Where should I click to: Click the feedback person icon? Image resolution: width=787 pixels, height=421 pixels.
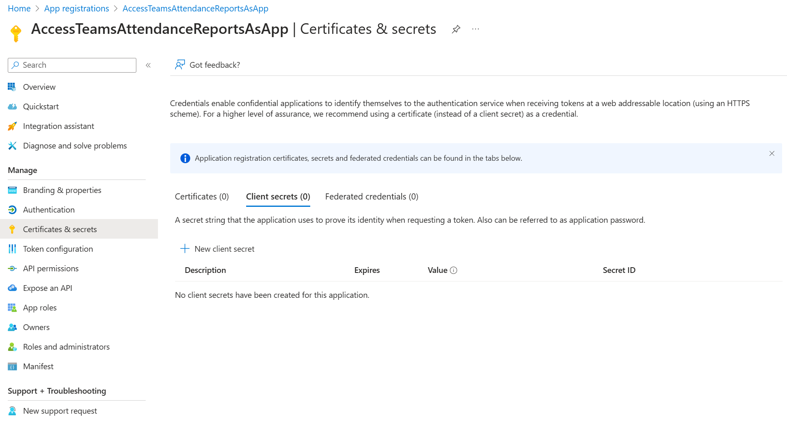pyautogui.click(x=180, y=64)
